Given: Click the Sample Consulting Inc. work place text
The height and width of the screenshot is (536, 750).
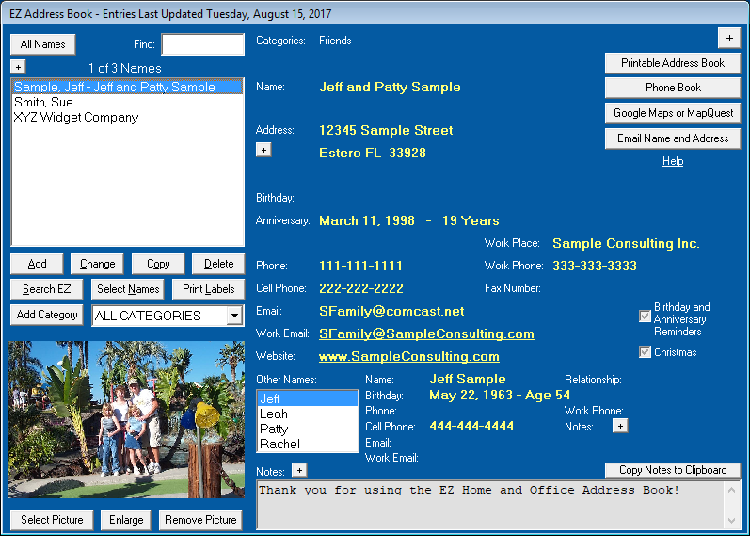Looking at the screenshot, I should [626, 243].
